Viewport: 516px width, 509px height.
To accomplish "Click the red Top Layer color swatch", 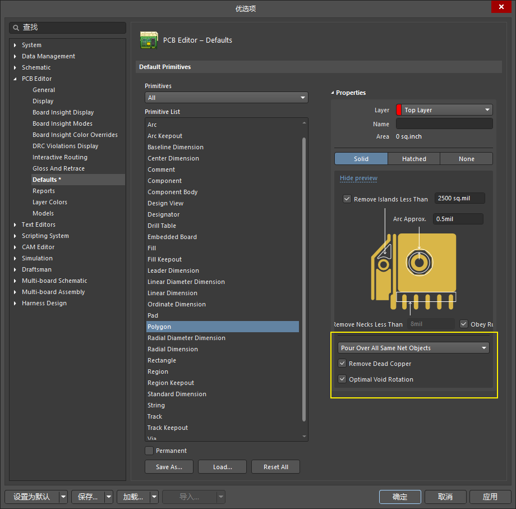I will point(399,110).
